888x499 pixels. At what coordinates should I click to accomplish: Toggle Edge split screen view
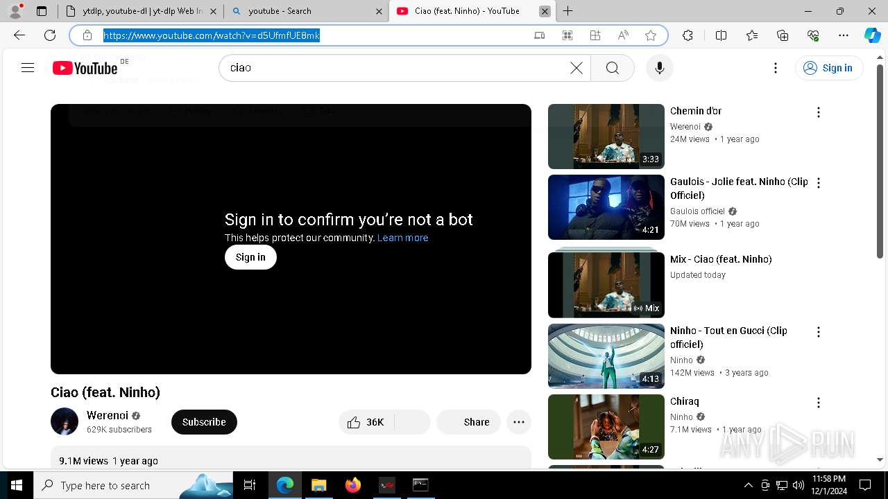click(x=721, y=35)
